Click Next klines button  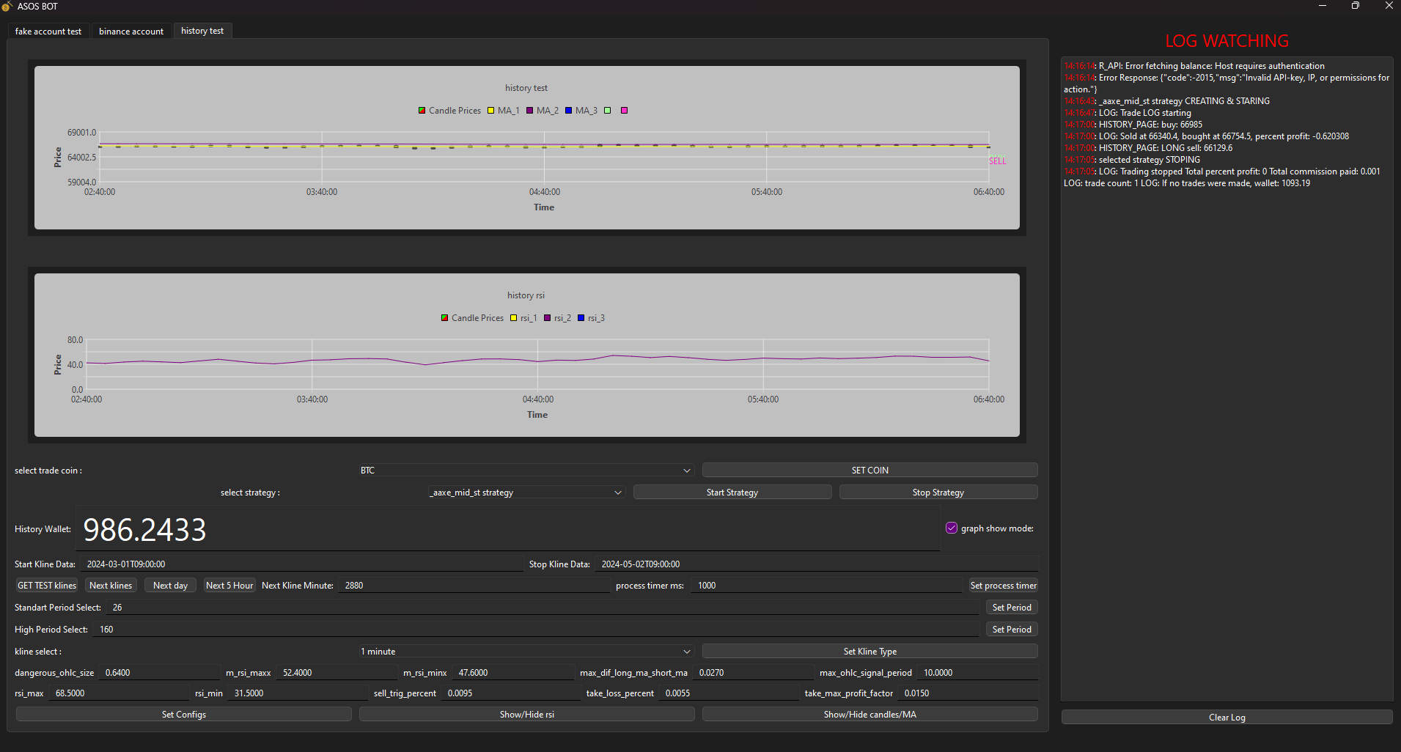[x=111, y=586]
